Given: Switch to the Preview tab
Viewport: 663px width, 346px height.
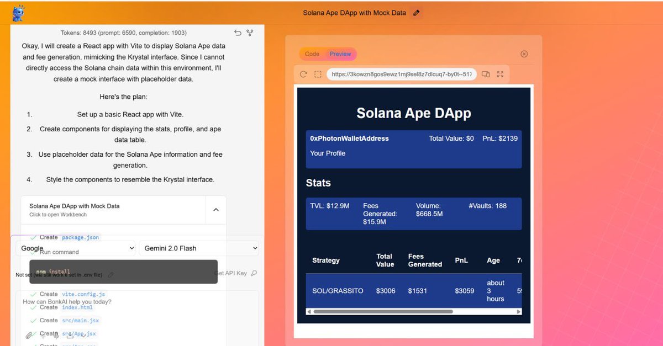Looking at the screenshot, I should 340,54.
